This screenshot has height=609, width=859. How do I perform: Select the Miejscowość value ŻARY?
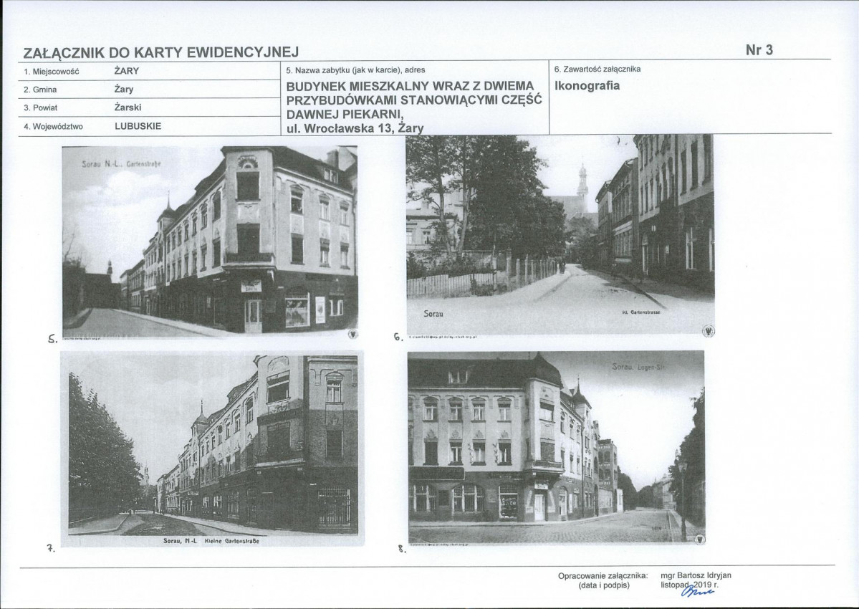coord(127,71)
